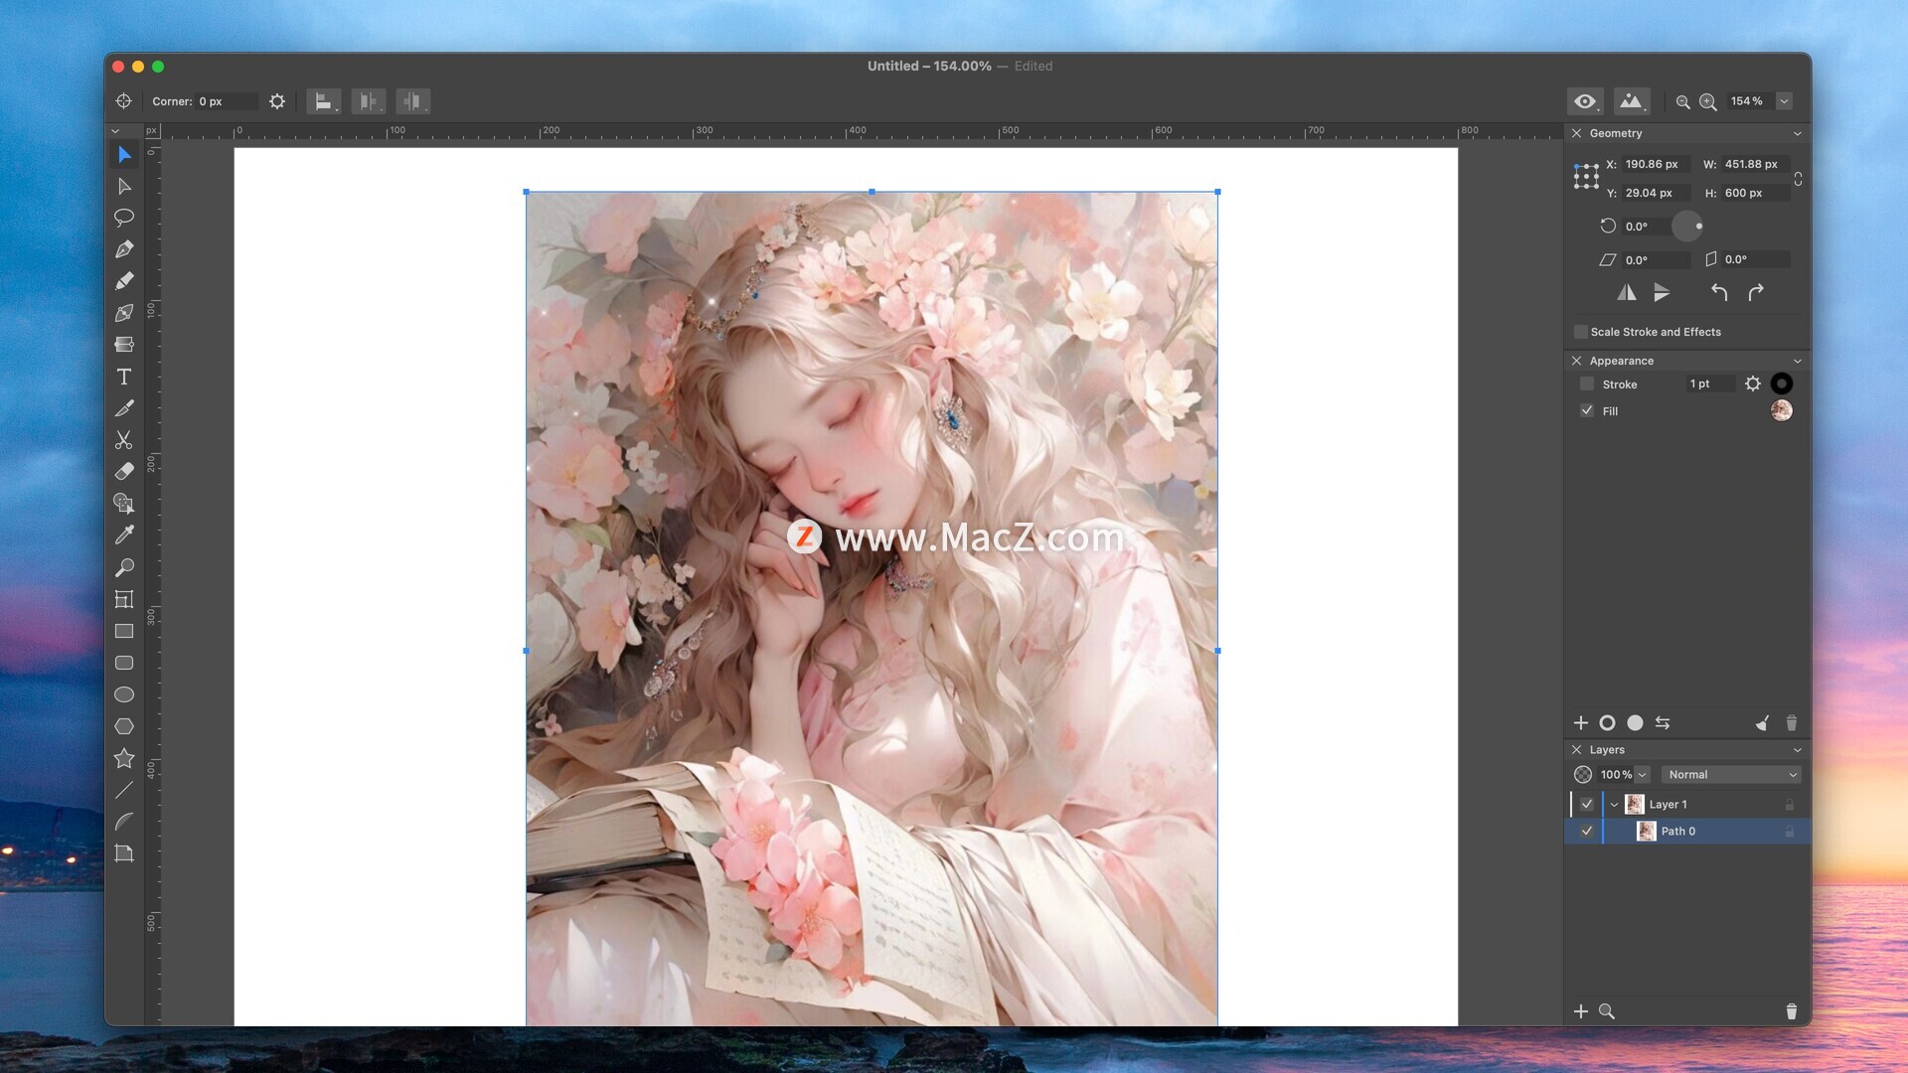Zoom in with the plus magnifier
This screenshot has height=1073, width=1908.
(x=1708, y=101)
